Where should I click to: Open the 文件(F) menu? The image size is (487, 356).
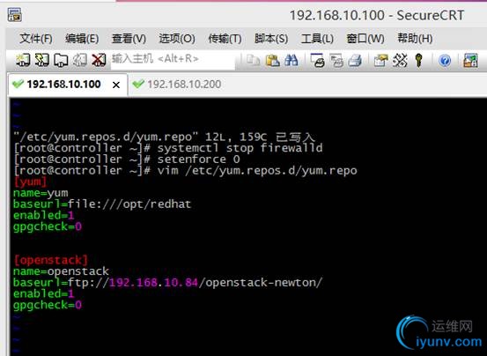(36, 39)
